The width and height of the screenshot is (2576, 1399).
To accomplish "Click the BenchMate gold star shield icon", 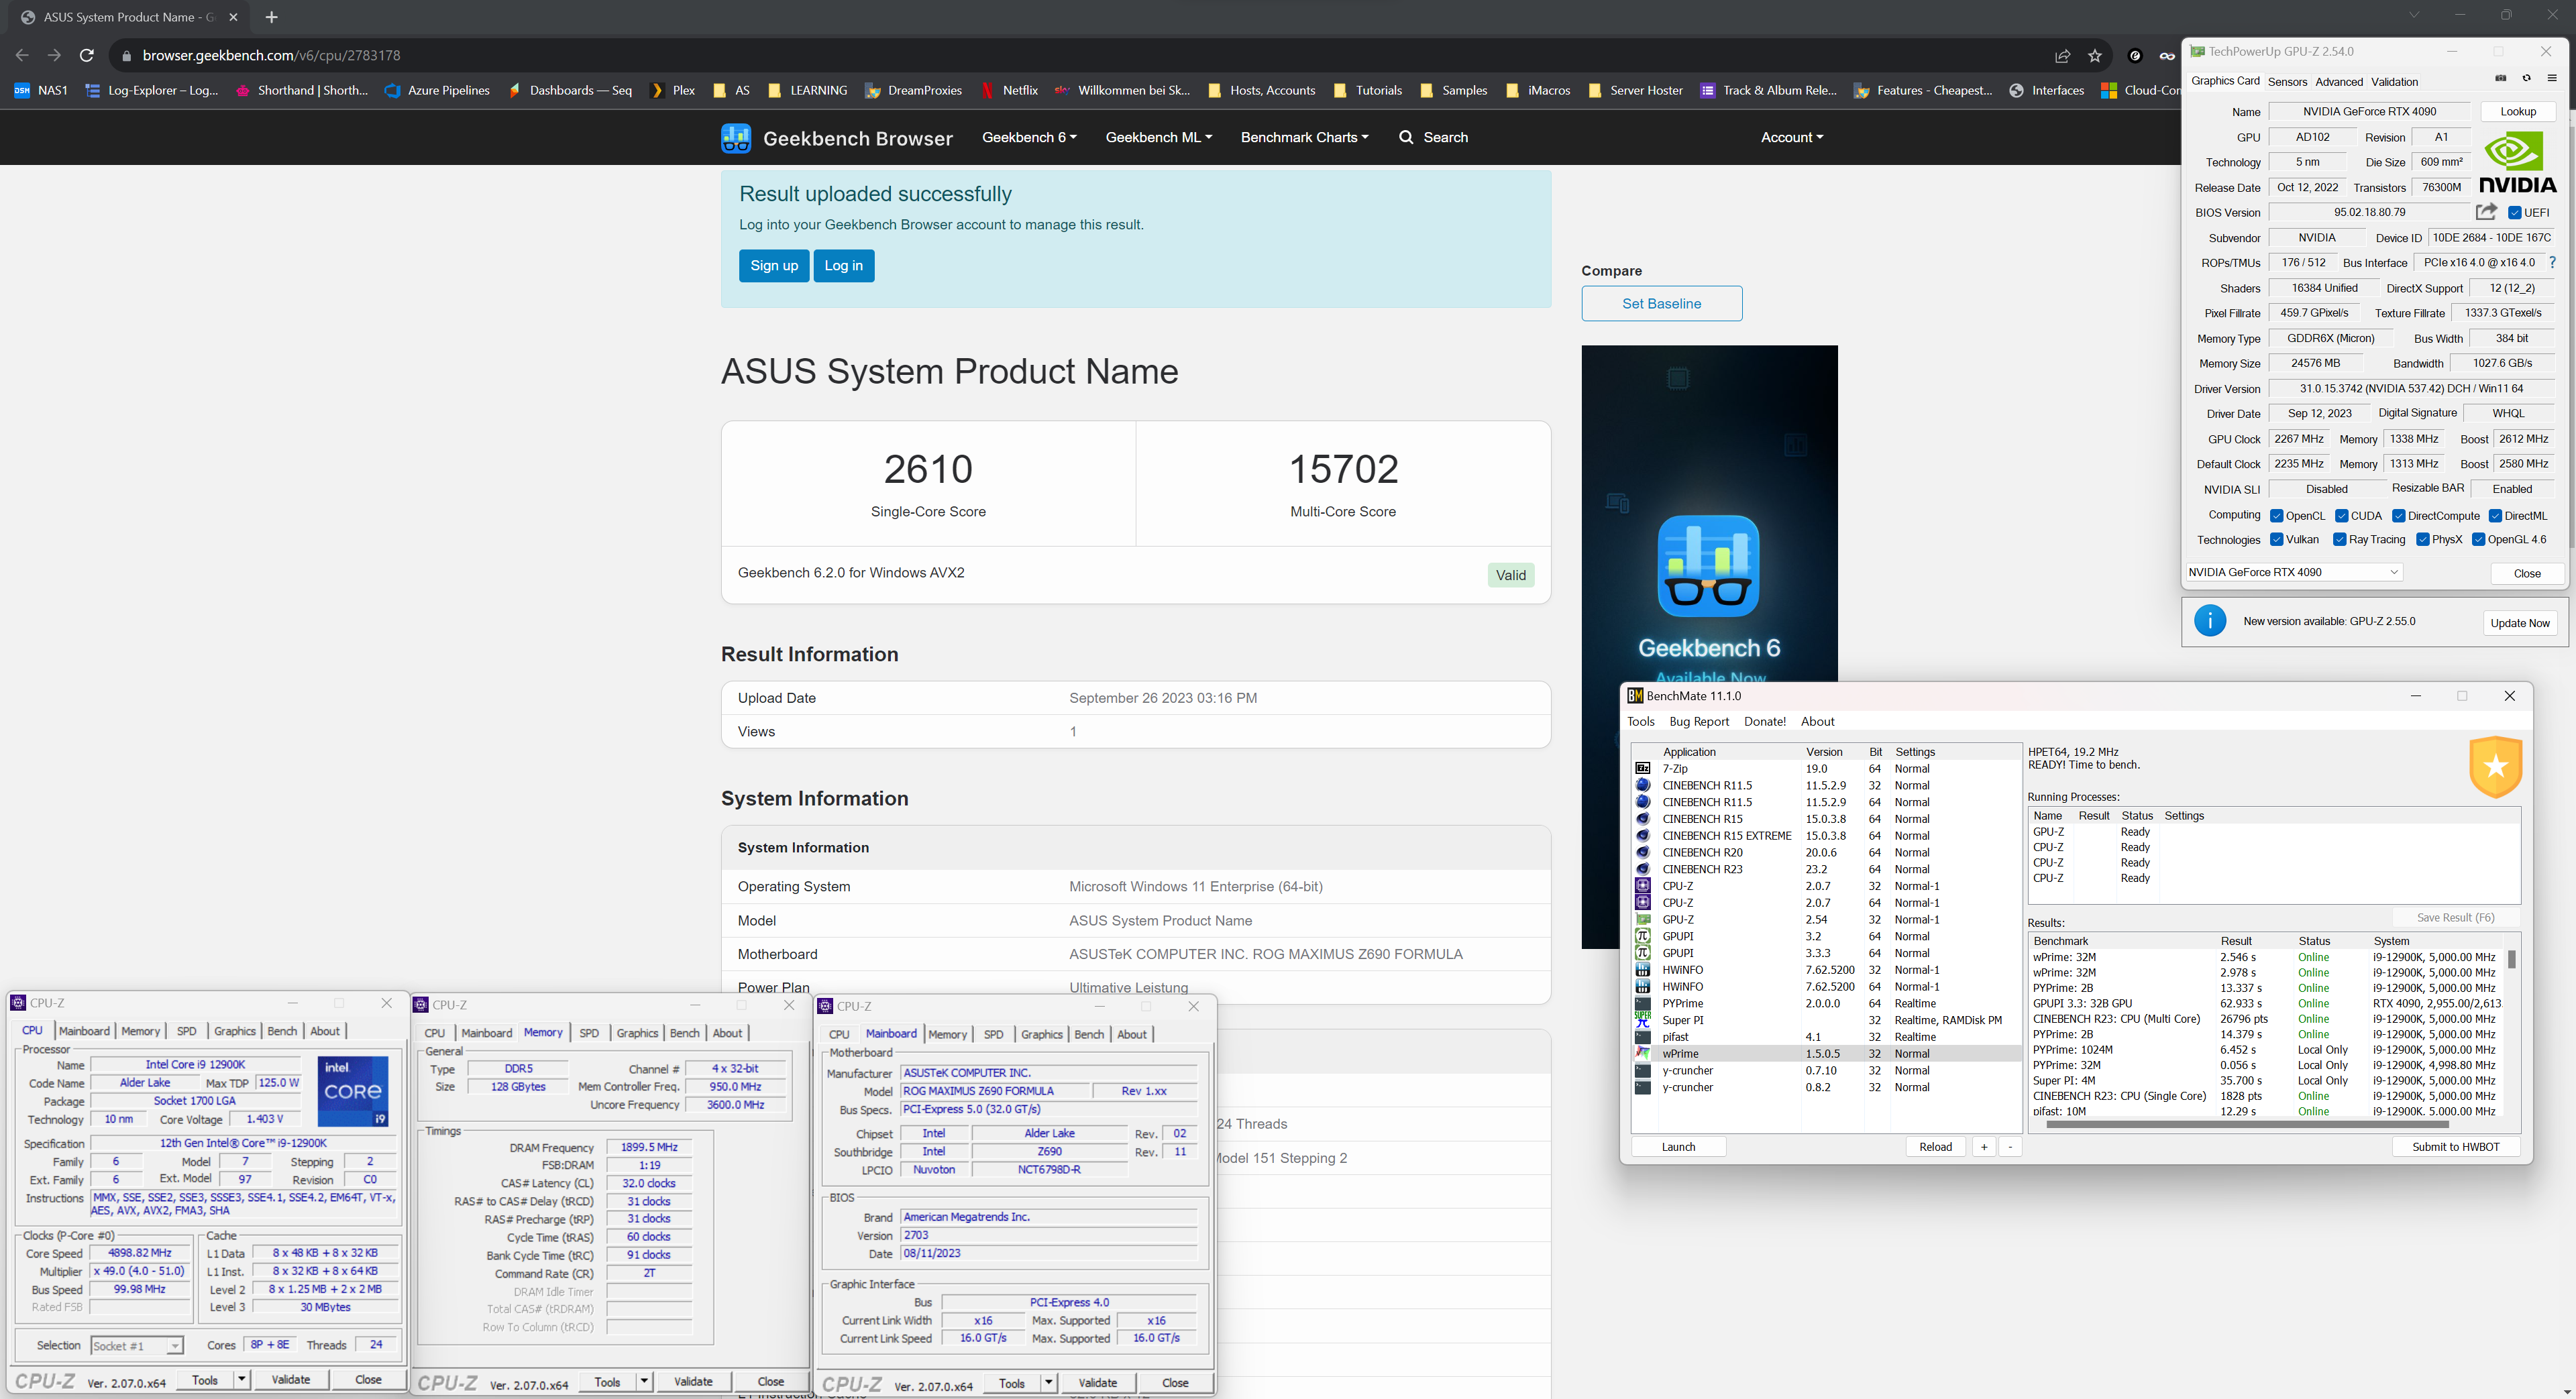I will (x=2495, y=767).
